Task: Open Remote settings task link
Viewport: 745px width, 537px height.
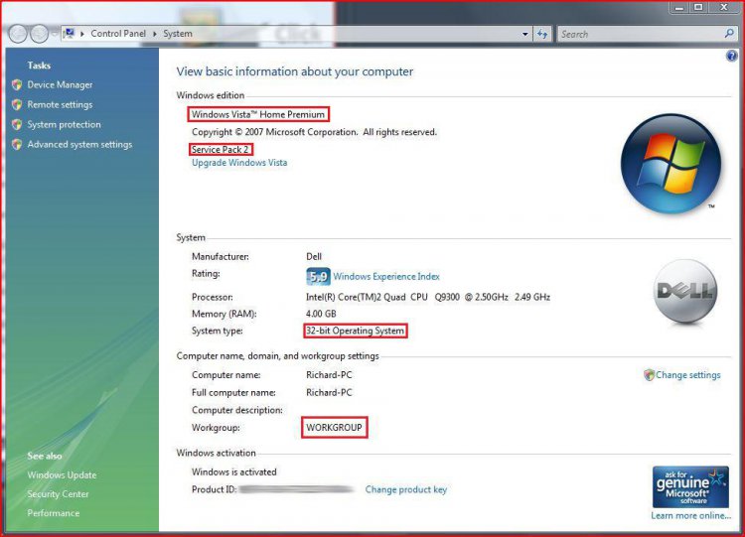Action: point(60,104)
